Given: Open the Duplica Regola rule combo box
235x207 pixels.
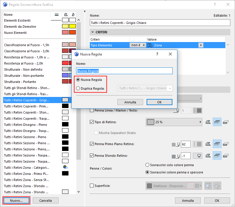Looking at the screenshot, I should [145, 88].
